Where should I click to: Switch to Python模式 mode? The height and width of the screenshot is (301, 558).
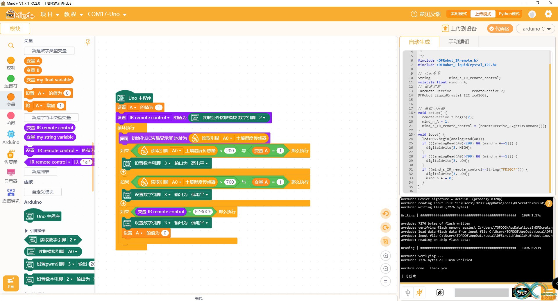509,14
